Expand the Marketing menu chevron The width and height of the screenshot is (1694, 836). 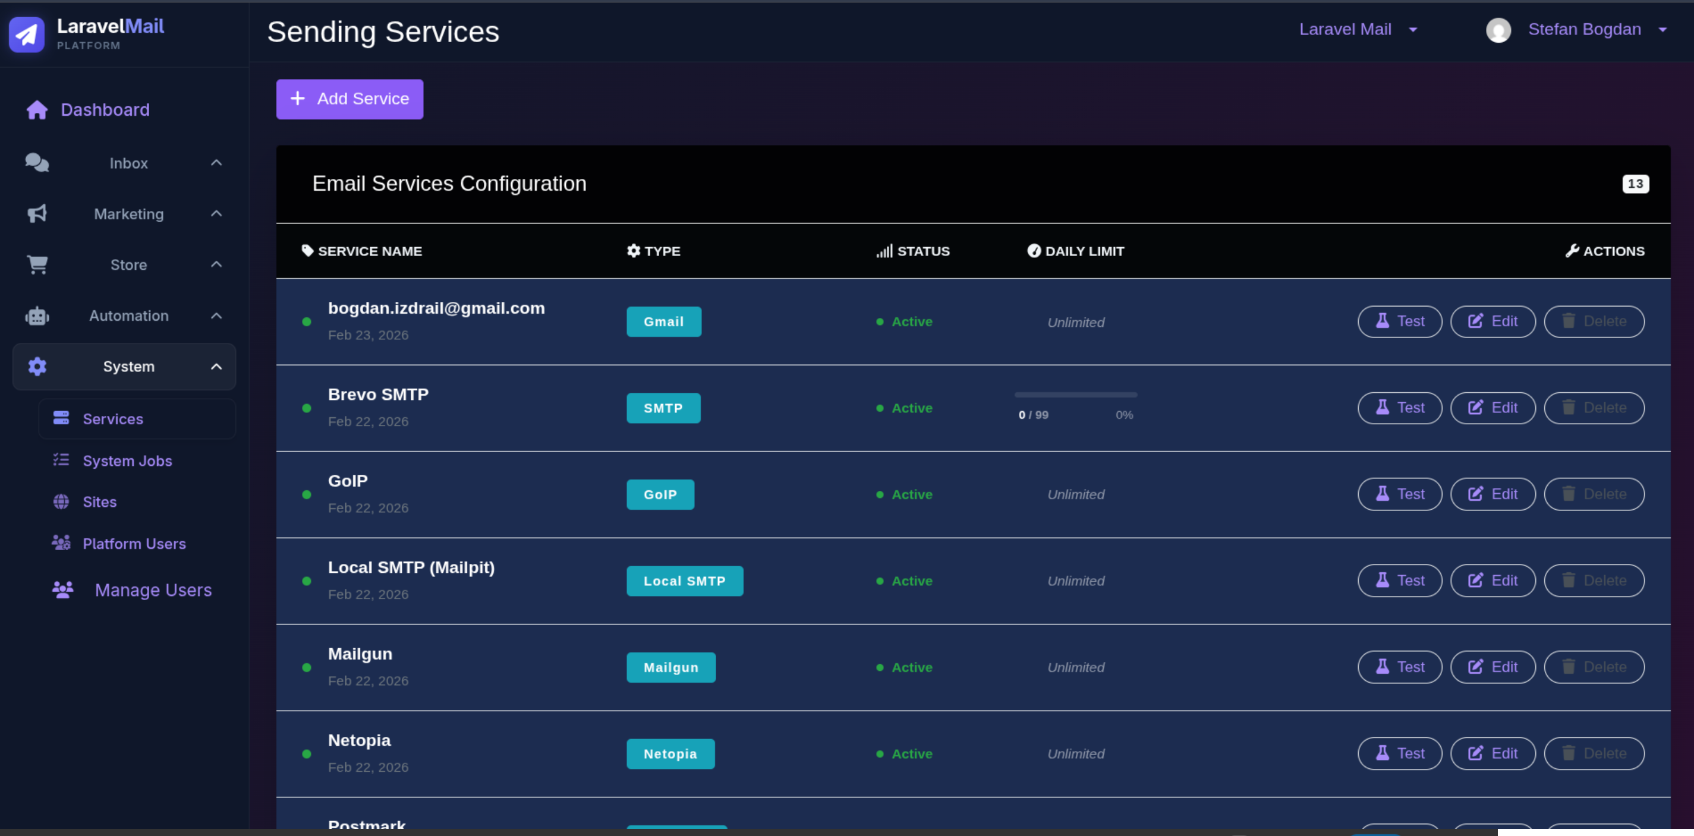(216, 213)
